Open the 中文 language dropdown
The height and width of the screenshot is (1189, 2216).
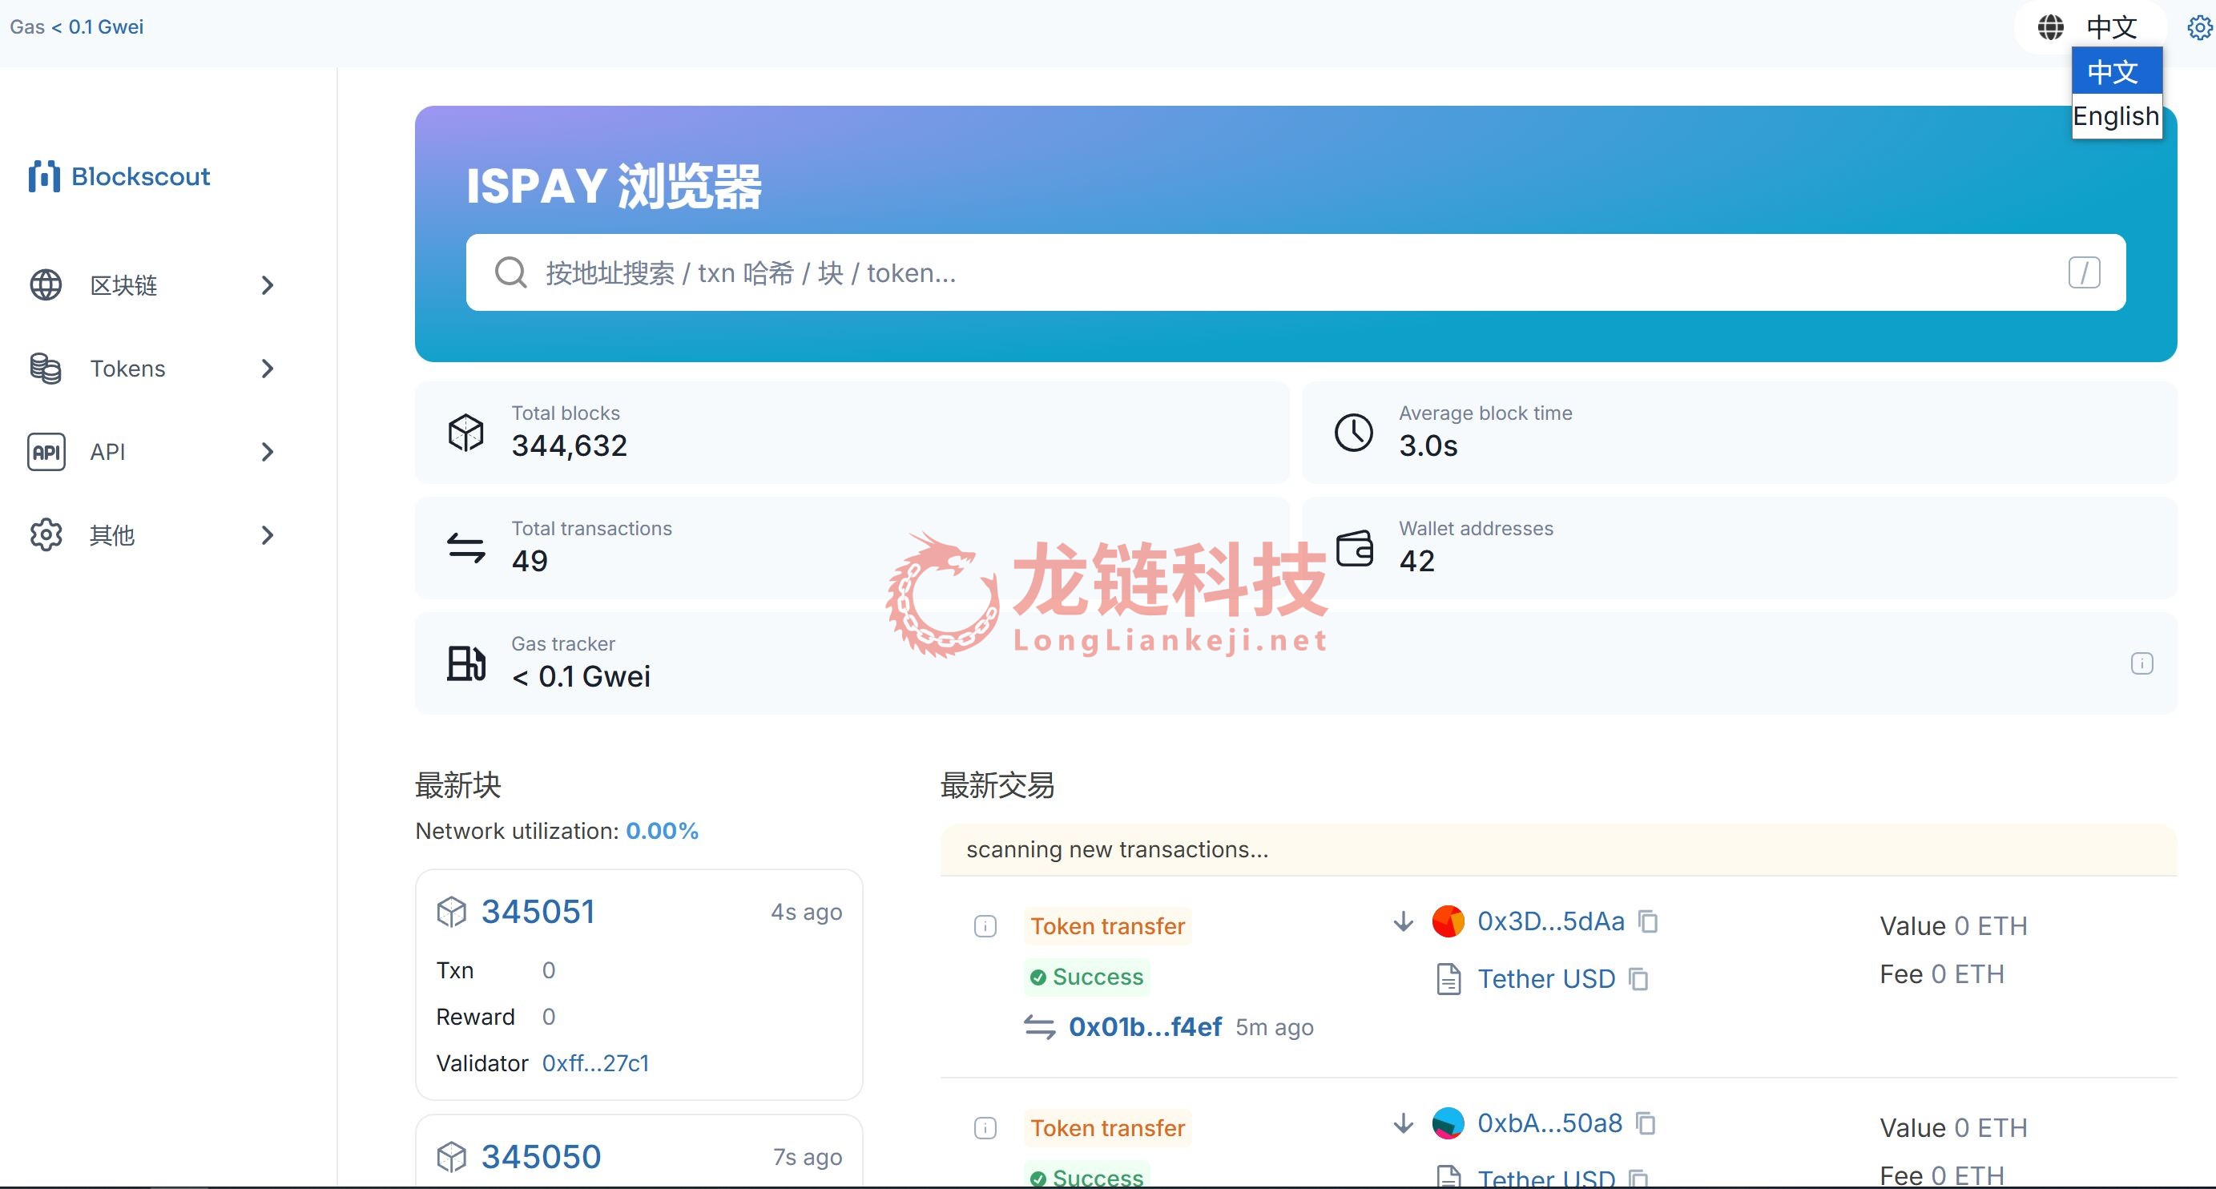pos(2111,27)
